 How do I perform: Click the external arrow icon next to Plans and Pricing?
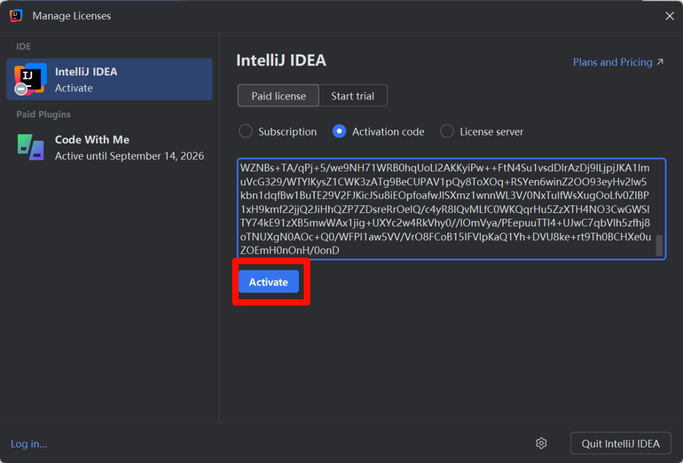[x=660, y=62]
